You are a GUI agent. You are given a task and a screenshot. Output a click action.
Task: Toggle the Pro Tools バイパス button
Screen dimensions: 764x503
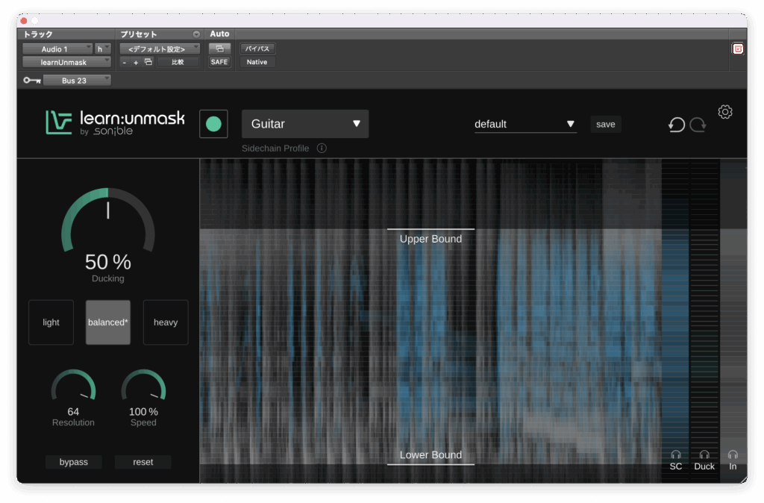(257, 49)
